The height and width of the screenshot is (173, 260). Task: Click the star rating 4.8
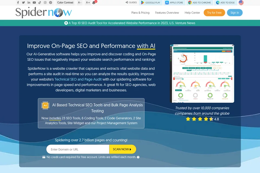(x=202, y=119)
